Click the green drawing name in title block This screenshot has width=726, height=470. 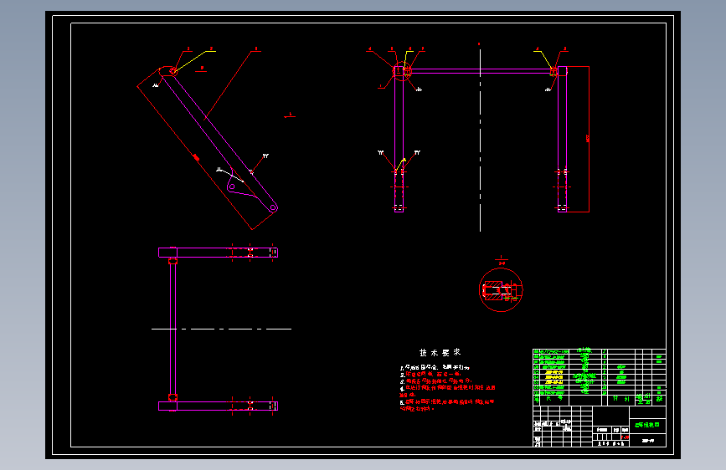point(646,425)
